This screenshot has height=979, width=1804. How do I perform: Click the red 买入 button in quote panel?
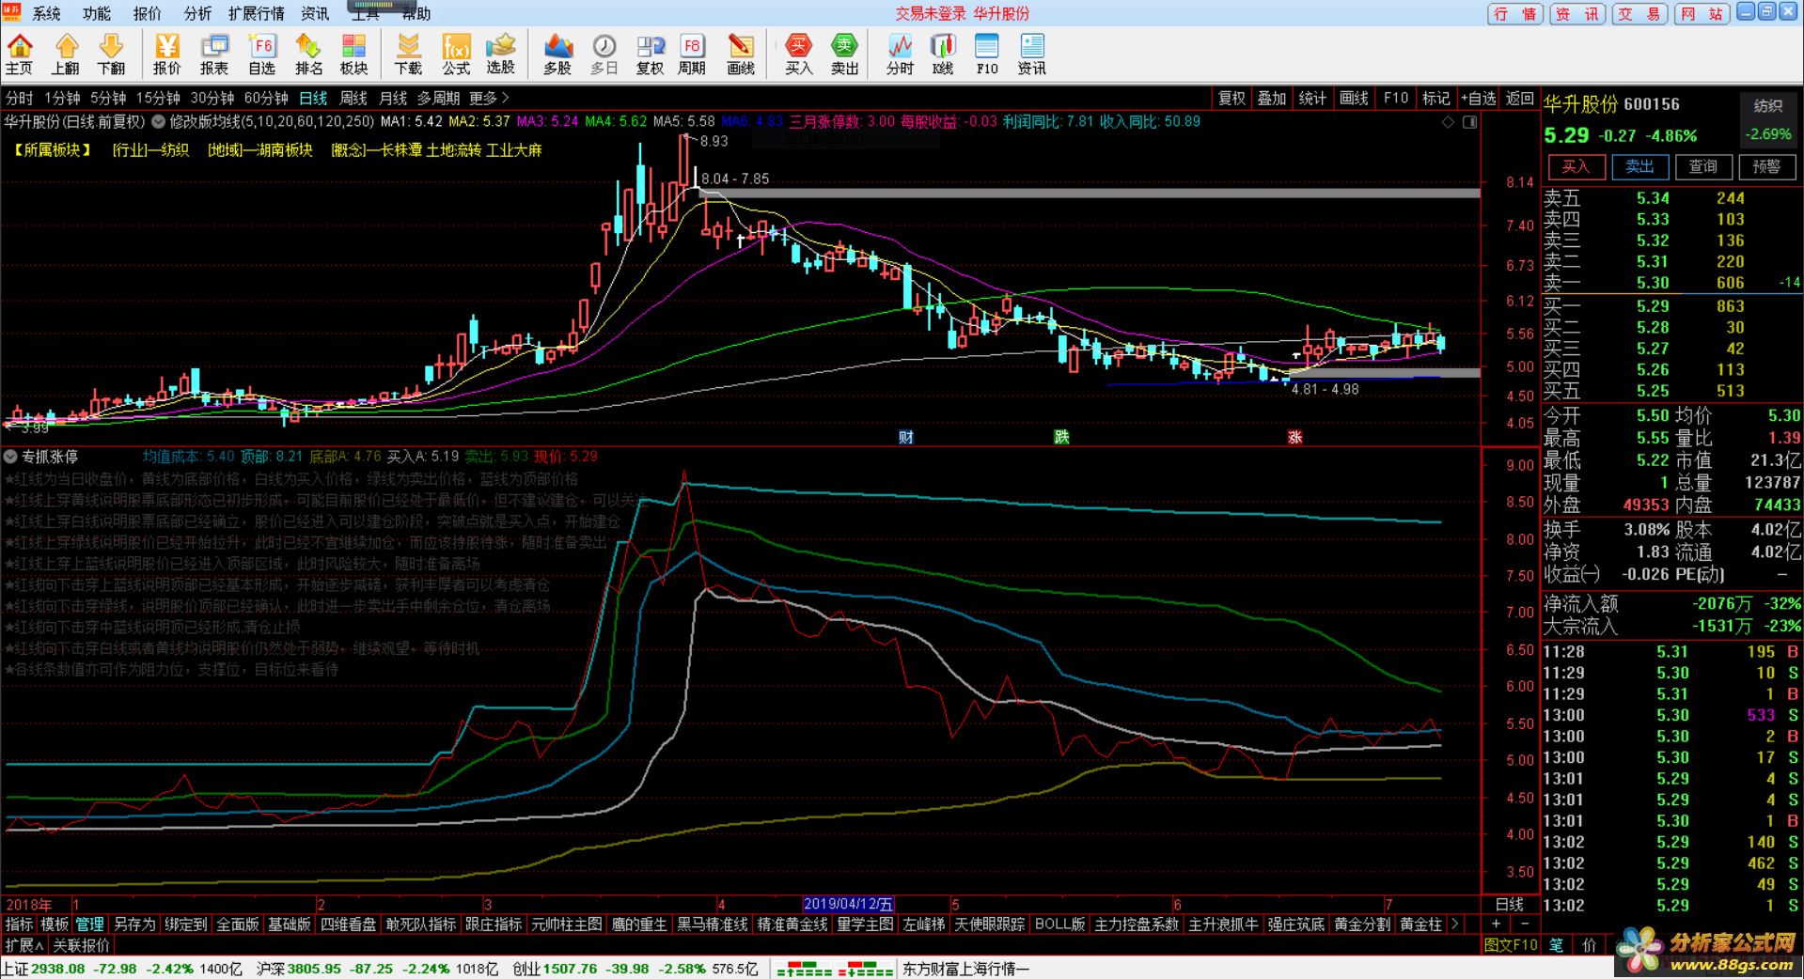(x=1576, y=166)
